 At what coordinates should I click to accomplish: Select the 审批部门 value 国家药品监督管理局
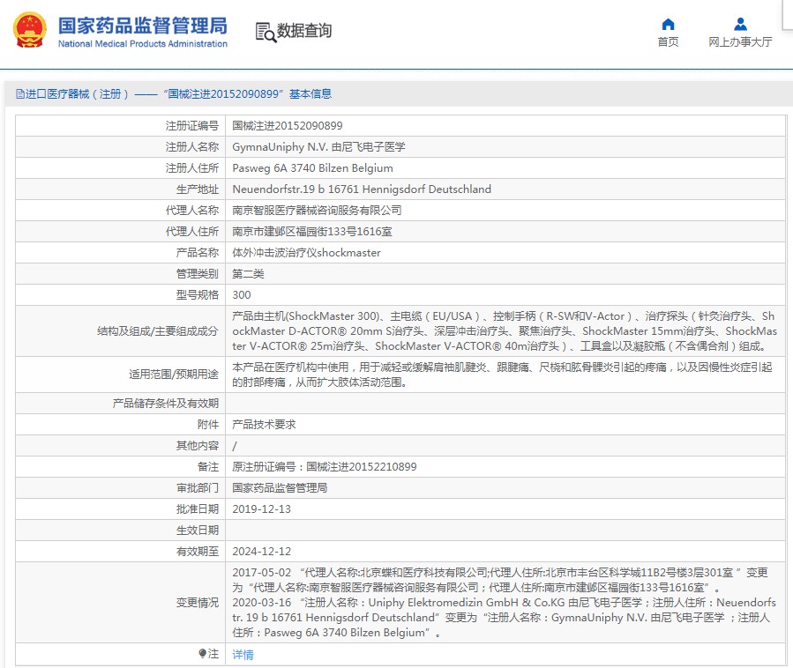(x=280, y=488)
